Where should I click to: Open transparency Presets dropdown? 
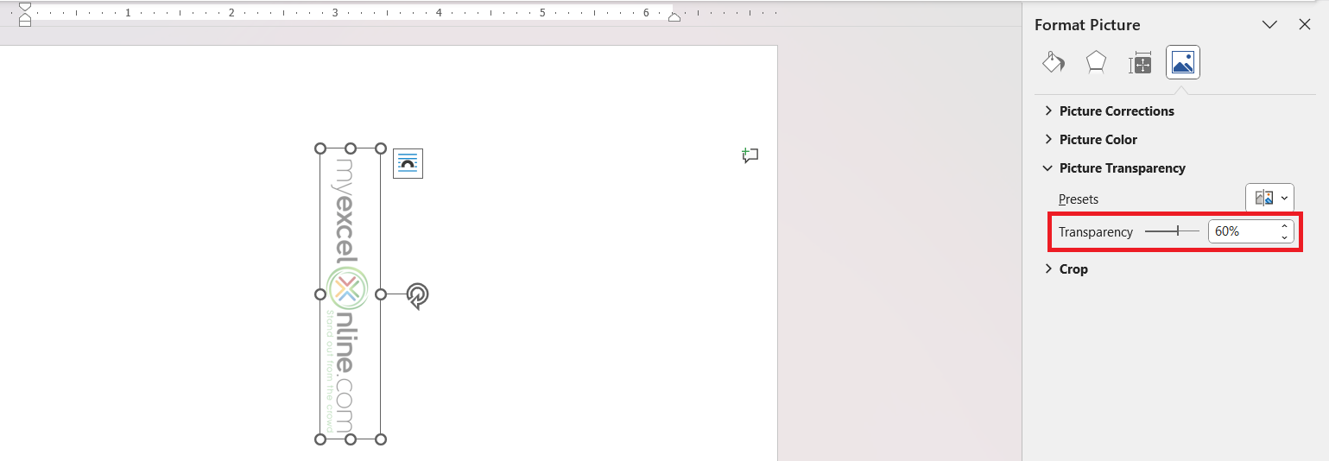click(x=1269, y=198)
